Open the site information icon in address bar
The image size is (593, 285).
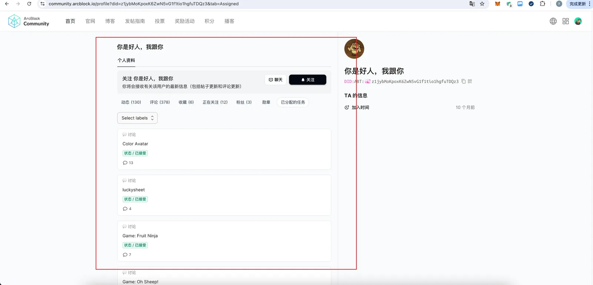click(x=43, y=4)
